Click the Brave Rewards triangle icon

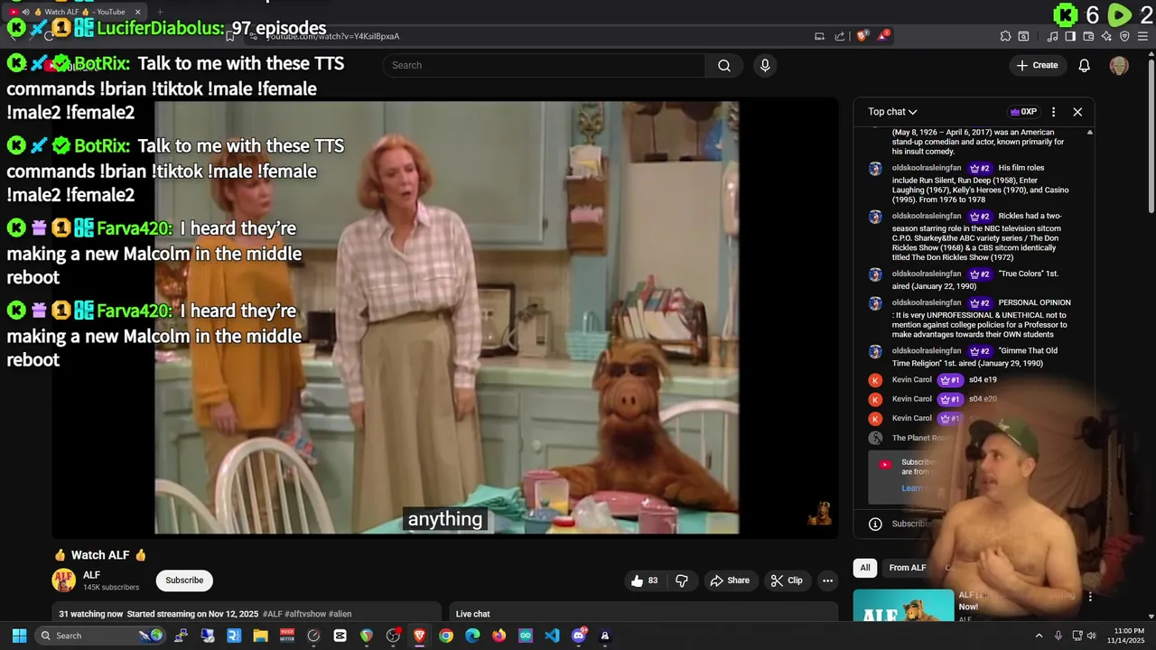(x=882, y=36)
